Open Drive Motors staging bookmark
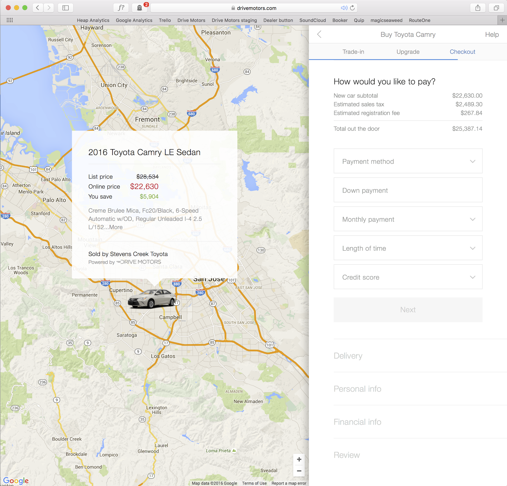507x486 pixels. click(234, 20)
